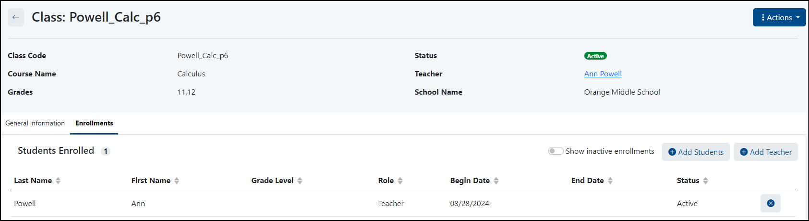Viewport: 809px width, 221px height.
Task: Open the Actions dropdown menu
Action: (779, 17)
